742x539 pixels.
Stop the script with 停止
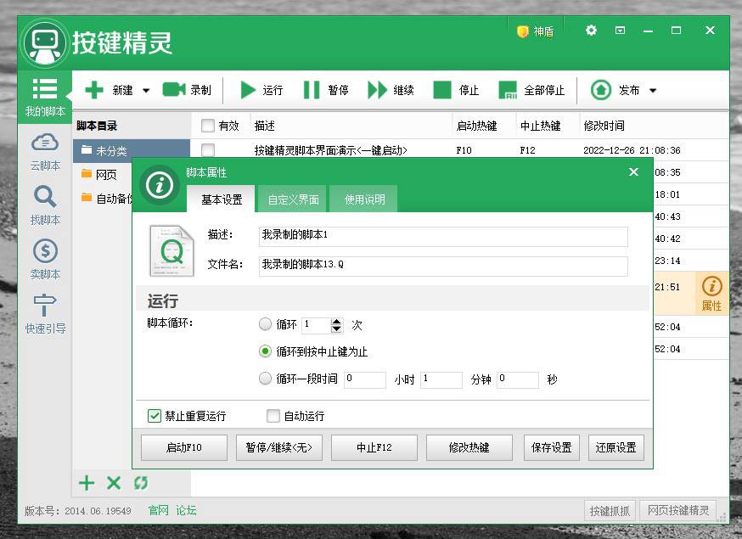point(456,90)
